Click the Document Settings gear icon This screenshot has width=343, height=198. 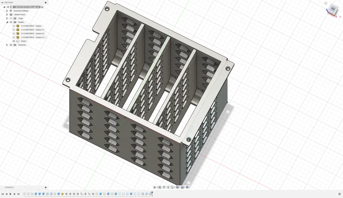coord(11,11)
